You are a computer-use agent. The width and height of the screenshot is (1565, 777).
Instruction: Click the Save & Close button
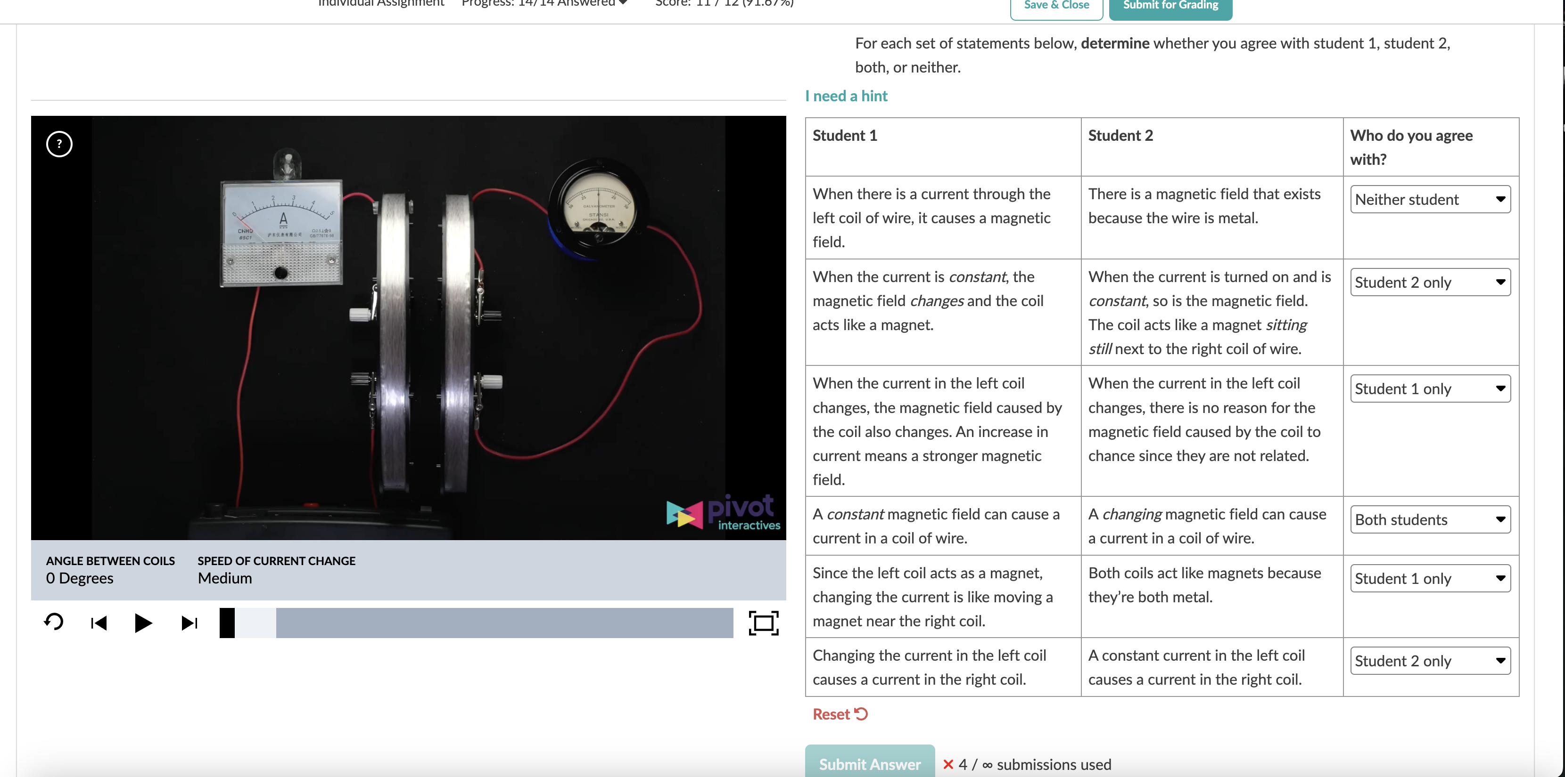(1056, 6)
